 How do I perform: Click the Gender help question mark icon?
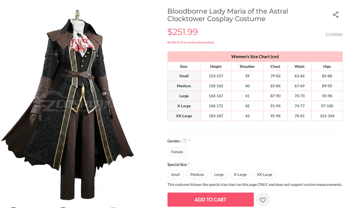185,141
